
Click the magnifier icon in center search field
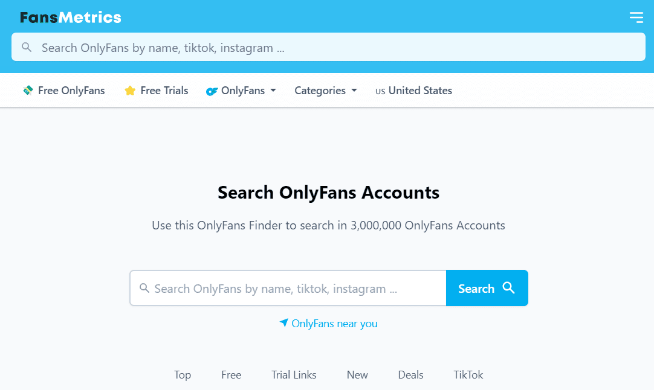[x=144, y=288]
